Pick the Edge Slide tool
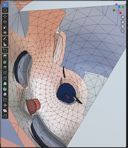The height and width of the screenshot is (148, 128). tap(5, 100)
